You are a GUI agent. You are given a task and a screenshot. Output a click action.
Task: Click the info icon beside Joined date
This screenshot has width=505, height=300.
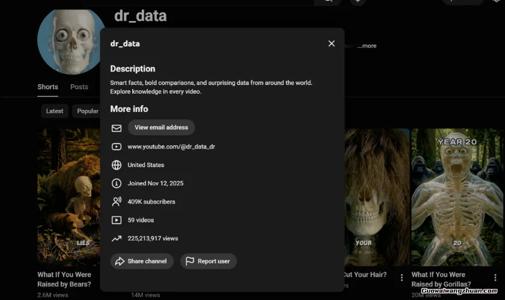117,183
